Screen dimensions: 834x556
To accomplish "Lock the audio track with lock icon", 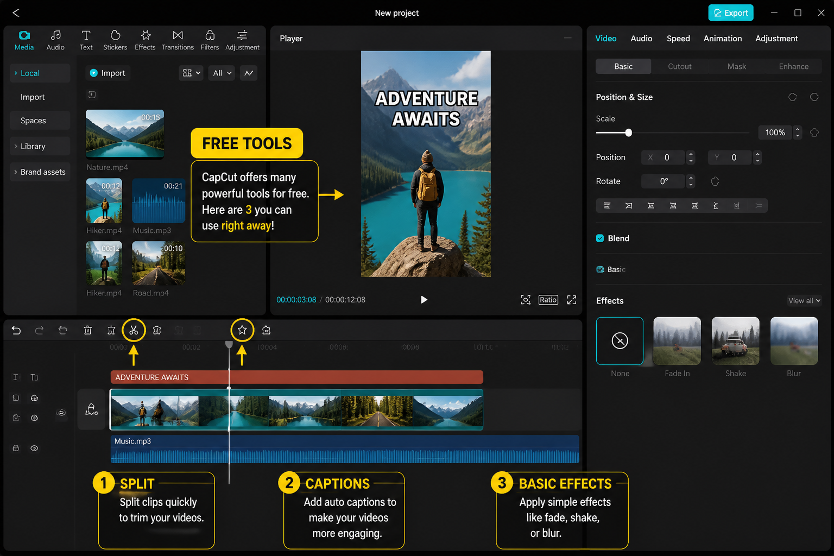I will point(16,448).
